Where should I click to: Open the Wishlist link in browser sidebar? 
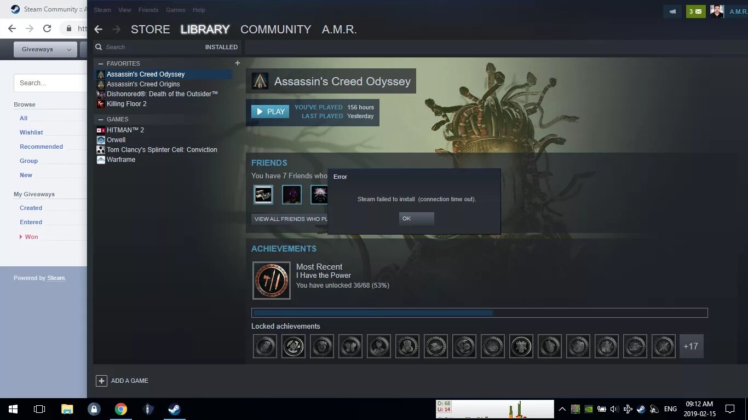[x=31, y=132]
